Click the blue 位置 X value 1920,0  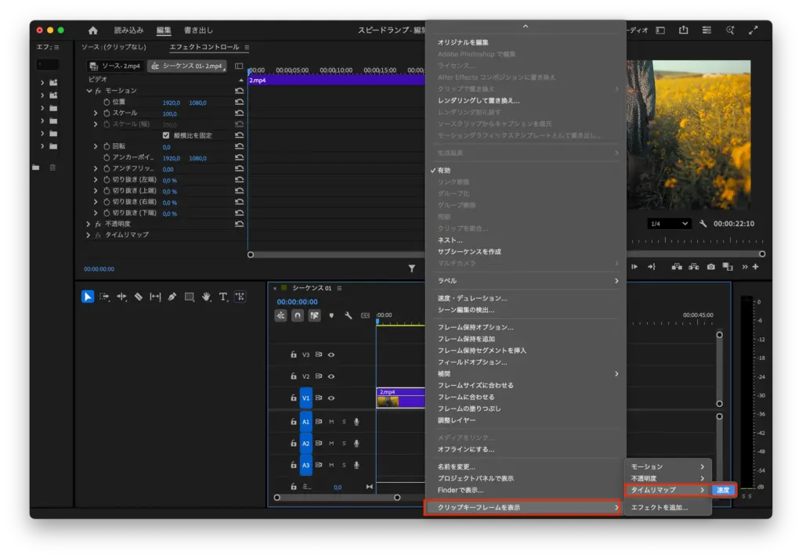coord(171,103)
